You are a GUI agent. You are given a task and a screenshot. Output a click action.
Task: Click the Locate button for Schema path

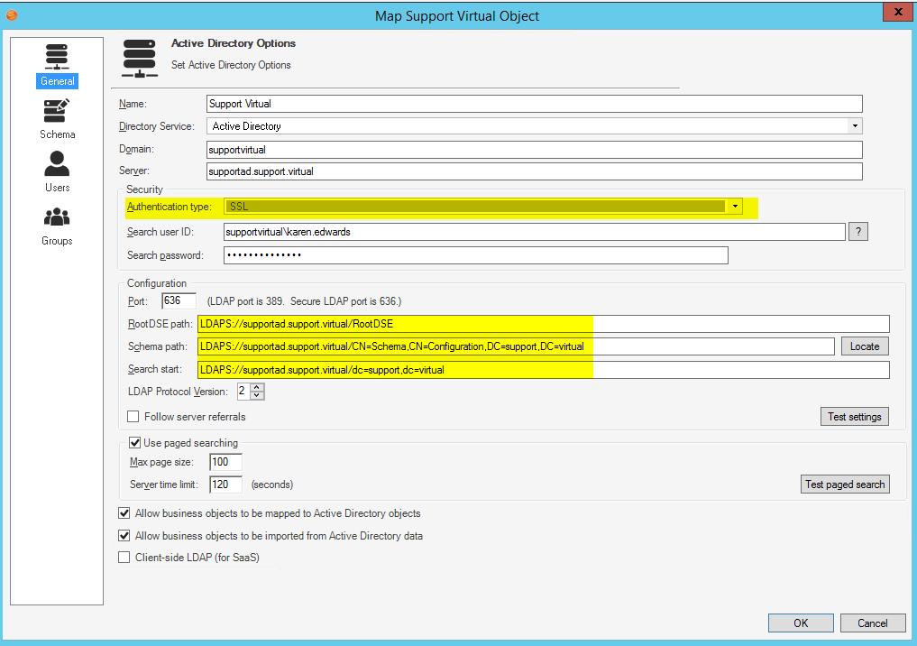(864, 346)
